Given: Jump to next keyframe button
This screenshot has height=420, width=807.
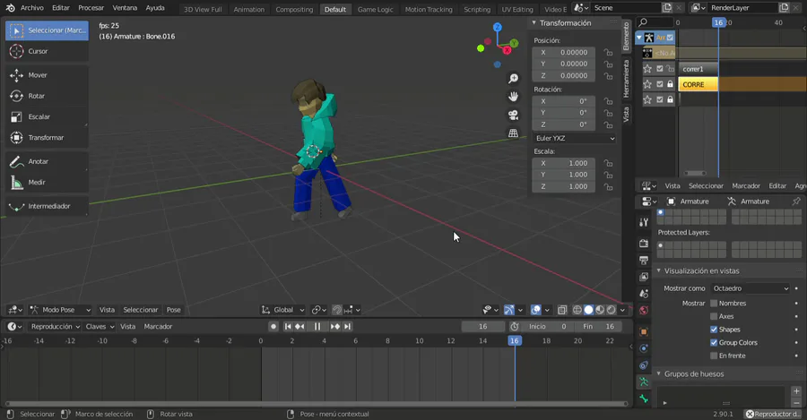Looking at the screenshot, I should 335,327.
